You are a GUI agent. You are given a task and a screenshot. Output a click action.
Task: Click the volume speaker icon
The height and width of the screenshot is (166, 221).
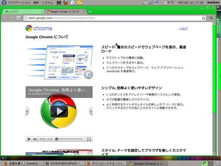coord(151,3)
